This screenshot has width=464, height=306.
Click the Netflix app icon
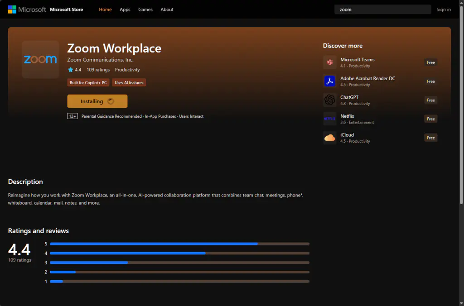coord(329,119)
